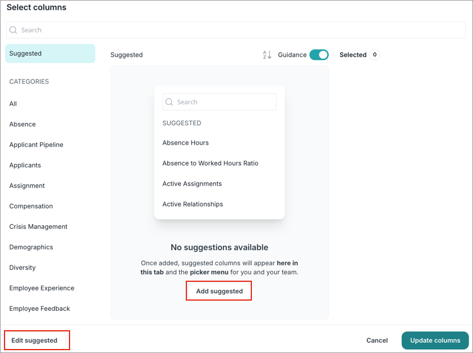Focus the picker menu search field
Viewport: 473px width, 353px height.
click(219, 102)
